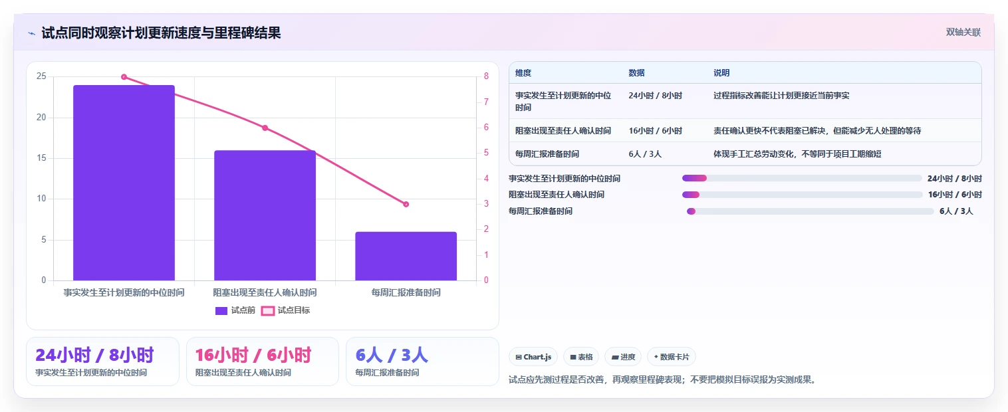Select the 表格 chip
Screen dimensions: 1008x412
coord(581,357)
